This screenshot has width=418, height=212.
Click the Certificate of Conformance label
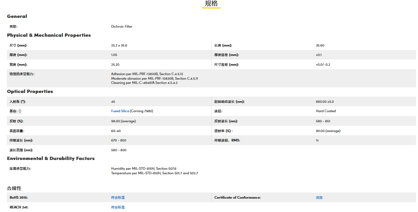238,198
